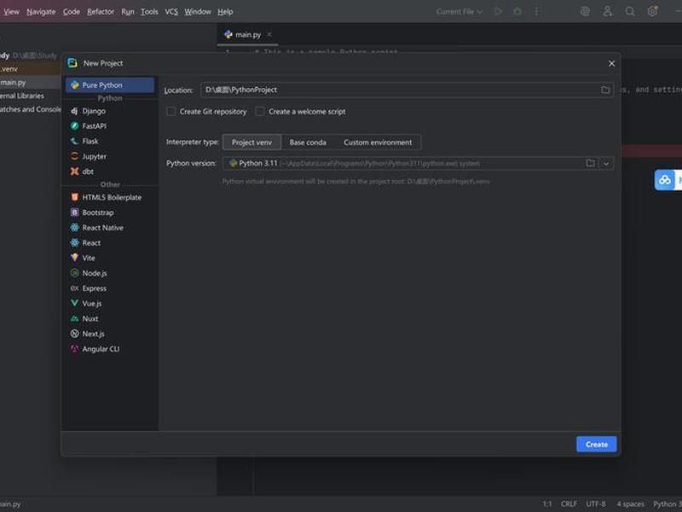The image size is (682, 512).
Task: Change 4 spaces indent setting
Action: point(630,503)
